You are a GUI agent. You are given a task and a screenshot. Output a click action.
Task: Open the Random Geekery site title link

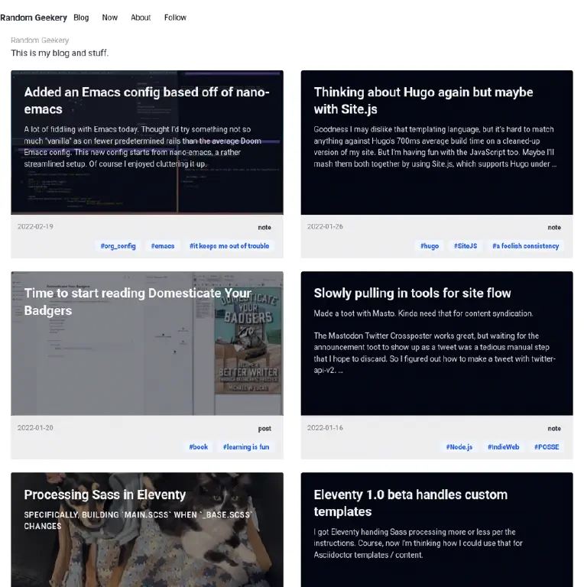(34, 18)
